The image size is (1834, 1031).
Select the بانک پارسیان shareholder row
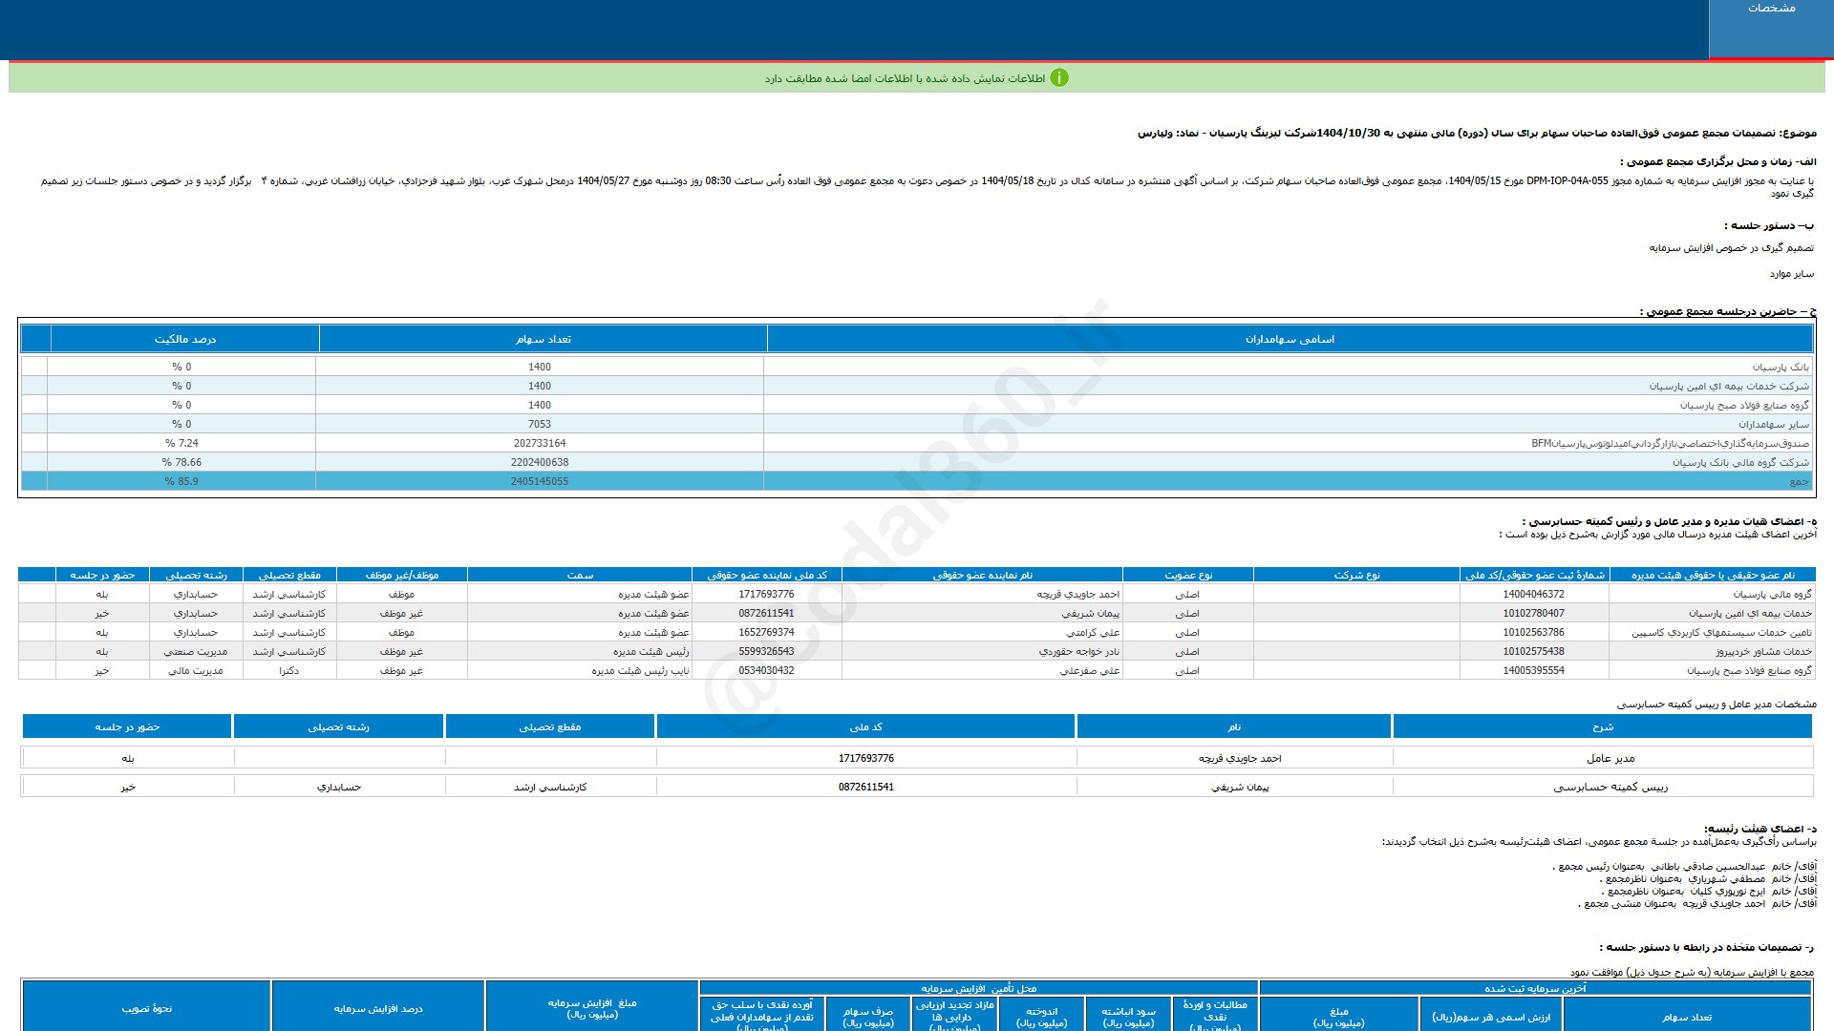(916, 367)
